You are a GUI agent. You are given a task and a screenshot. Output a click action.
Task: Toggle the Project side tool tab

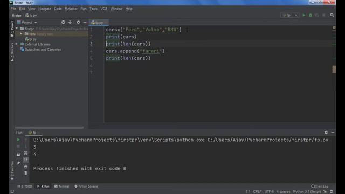click(x=12, y=29)
